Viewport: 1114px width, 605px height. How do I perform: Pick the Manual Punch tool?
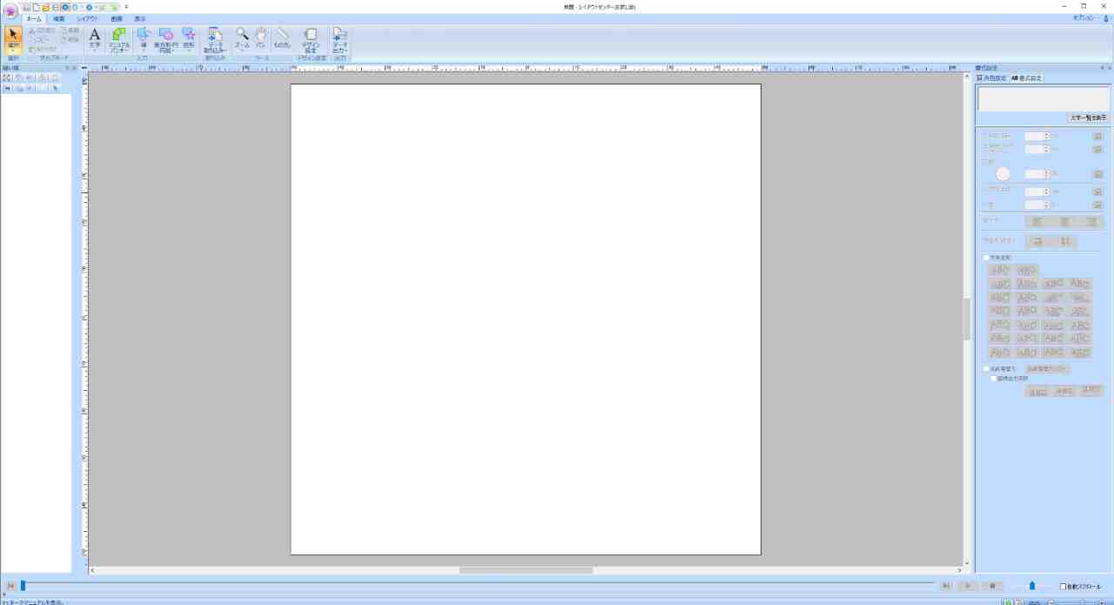[x=118, y=40]
